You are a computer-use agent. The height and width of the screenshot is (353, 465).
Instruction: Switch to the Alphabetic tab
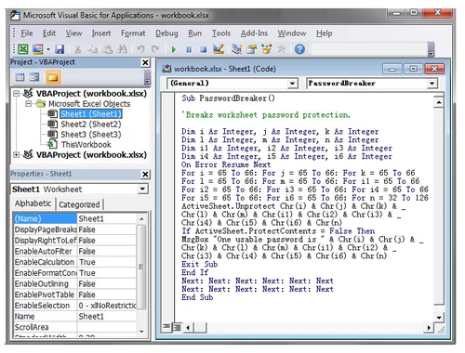33,203
